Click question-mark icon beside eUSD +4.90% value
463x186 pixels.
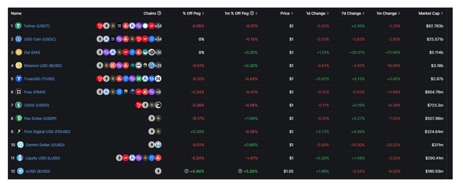pos(187,171)
